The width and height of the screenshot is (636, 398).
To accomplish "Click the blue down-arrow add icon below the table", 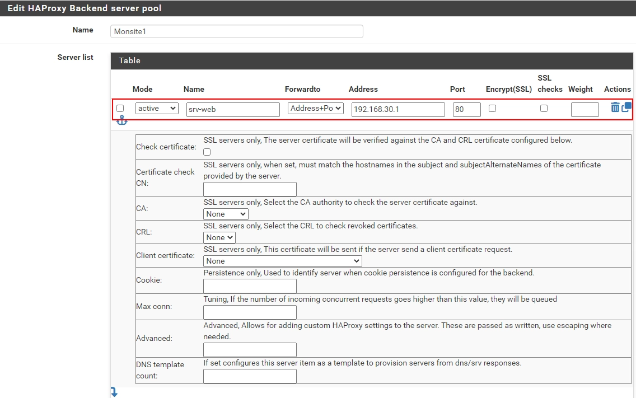I will [114, 392].
